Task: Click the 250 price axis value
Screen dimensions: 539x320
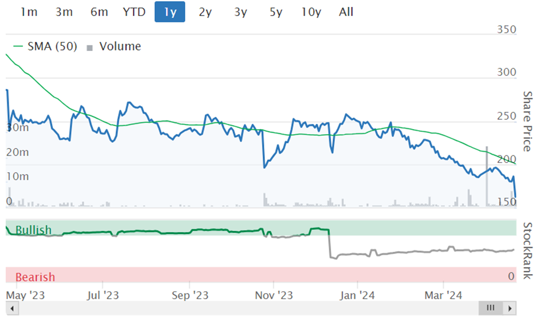Action: point(507,116)
